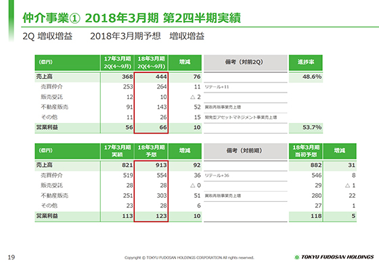Image resolution: width=379 pixels, height=262 pixels.
Task: Click the △ 1 change value
Action: (x=351, y=185)
